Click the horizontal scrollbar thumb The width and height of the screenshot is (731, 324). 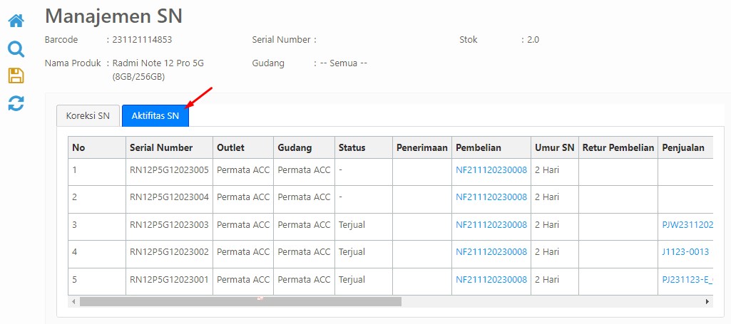[240, 302]
